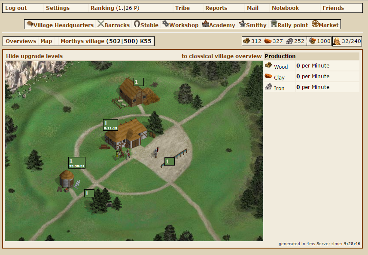Image resolution: width=368 pixels, height=255 pixels.
Task: Click the Rally point icon
Action: [x=274, y=24]
